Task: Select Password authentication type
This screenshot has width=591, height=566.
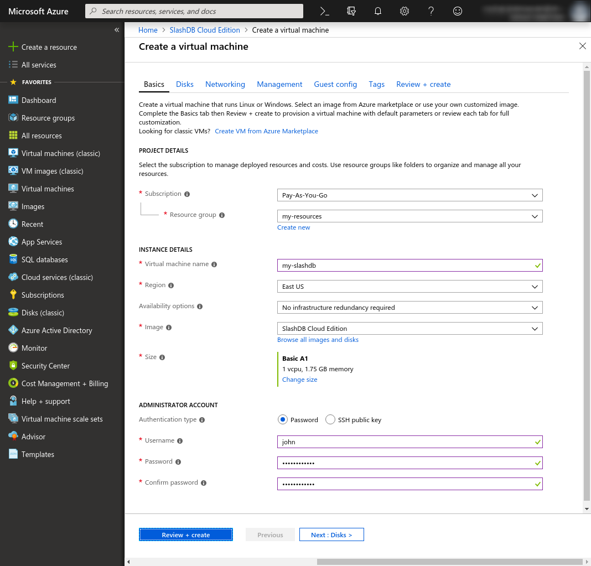Action: pos(283,420)
